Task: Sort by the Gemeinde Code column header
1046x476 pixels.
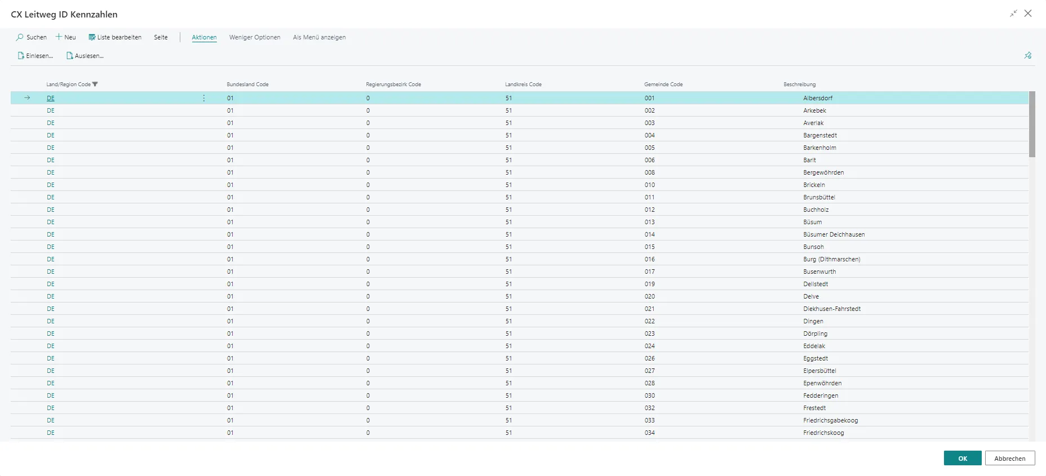Action: [x=663, y=84]
